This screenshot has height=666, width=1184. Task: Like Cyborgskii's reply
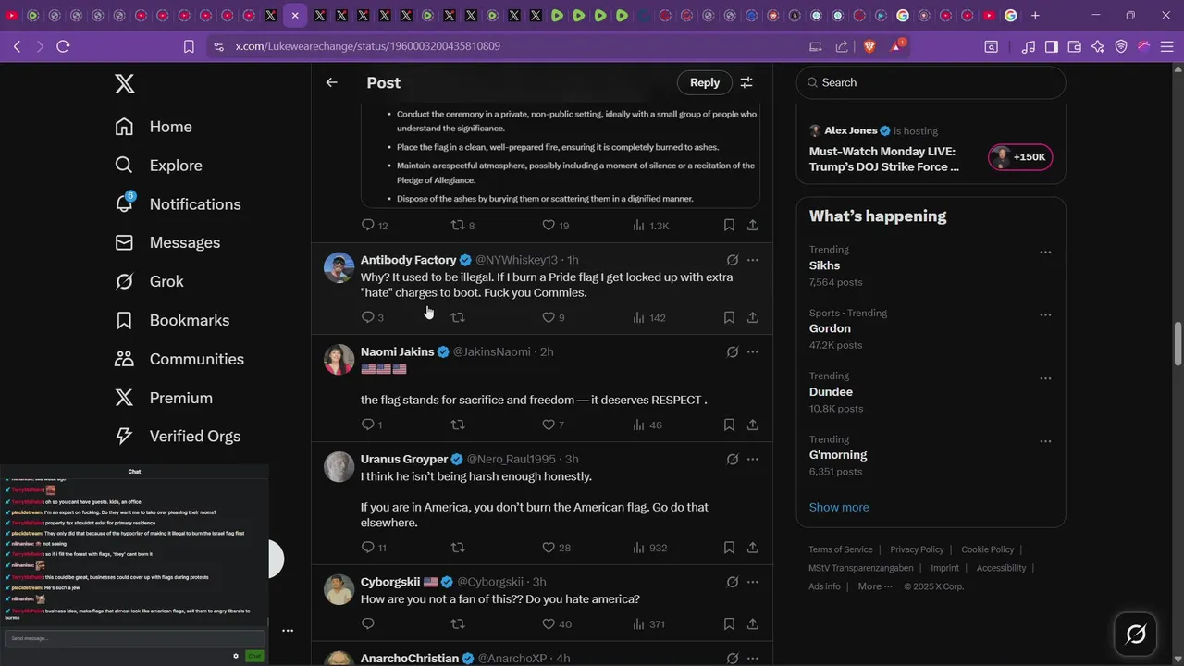click(556, 624)
